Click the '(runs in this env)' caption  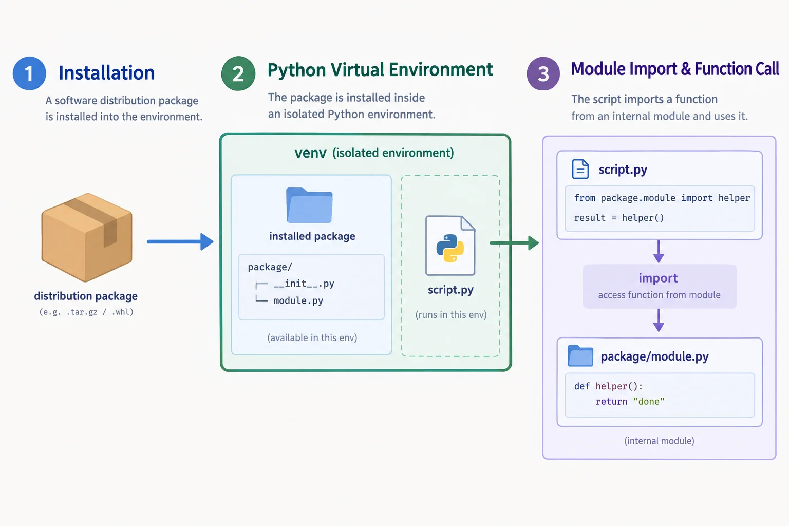451,314
